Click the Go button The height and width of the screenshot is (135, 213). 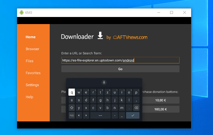(120, 69)
